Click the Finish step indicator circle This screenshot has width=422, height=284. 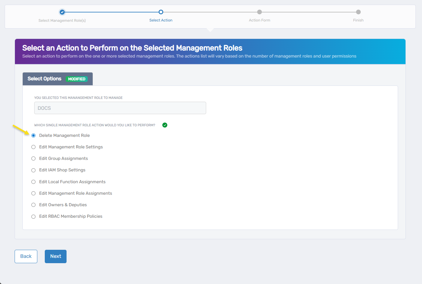coord(358,12)
